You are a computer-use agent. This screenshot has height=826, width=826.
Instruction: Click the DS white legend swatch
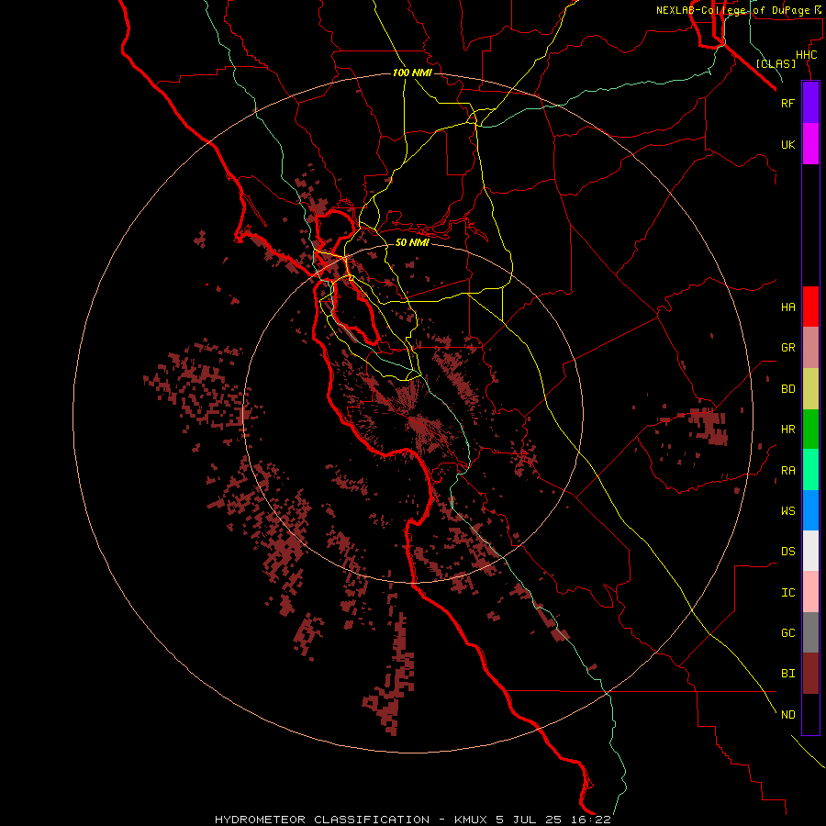pyautogui.click(x=810, y=551)
